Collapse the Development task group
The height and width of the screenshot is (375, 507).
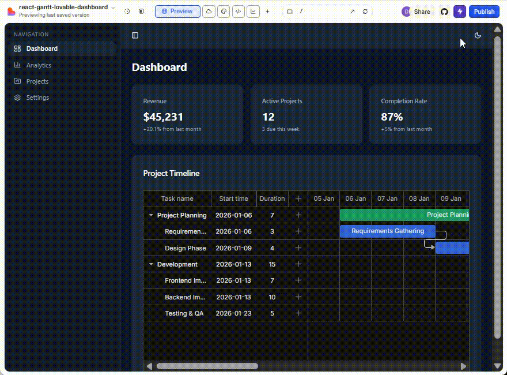[x=151, y=264]
